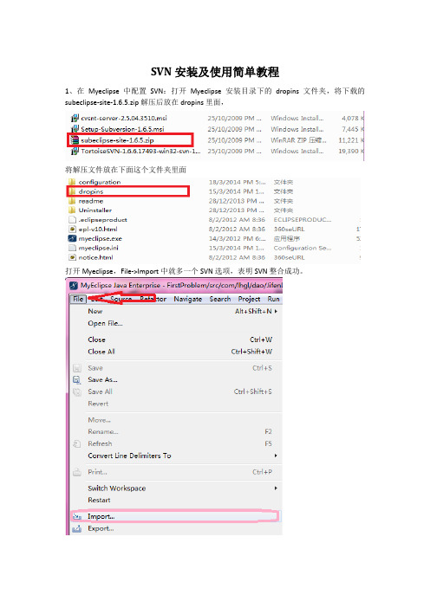The width and height of the screenshot is (430, 608).
Task: Click the Save As icon
Action: point(77,379)
